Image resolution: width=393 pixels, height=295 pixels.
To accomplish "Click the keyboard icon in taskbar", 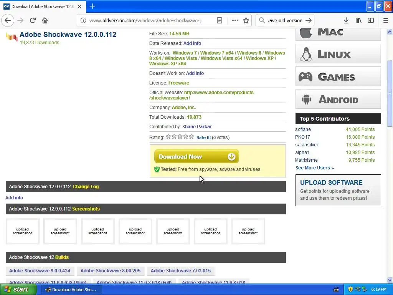I will coord(336,290).
